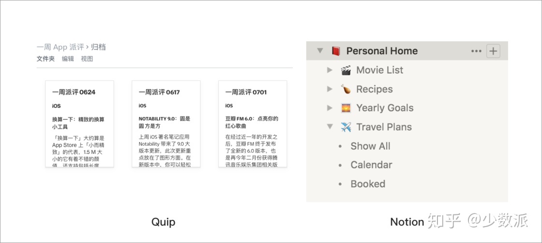Select the Calendar view item

point(371,165)
